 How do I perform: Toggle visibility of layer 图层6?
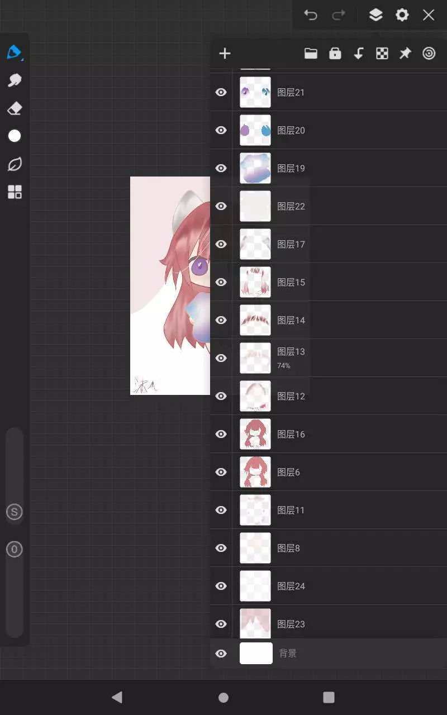[x=221, y=472]
